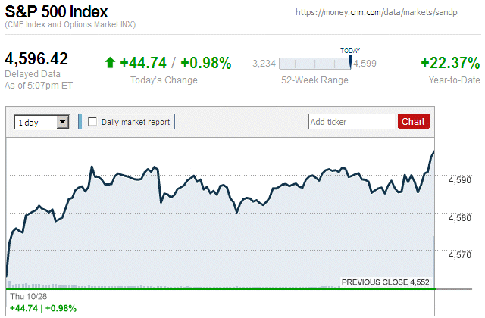Select the S&P 500 Index title

click(x=57, y=12)
